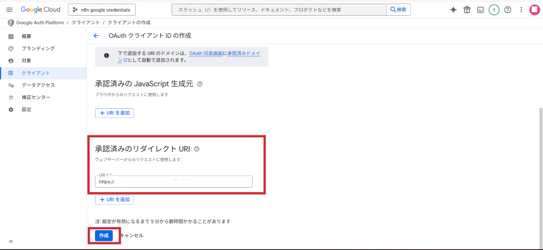543x250 pixels.
Task: Click the OAuth 同意画面 link
Action: pyautogui.click(x=205, y=53)
